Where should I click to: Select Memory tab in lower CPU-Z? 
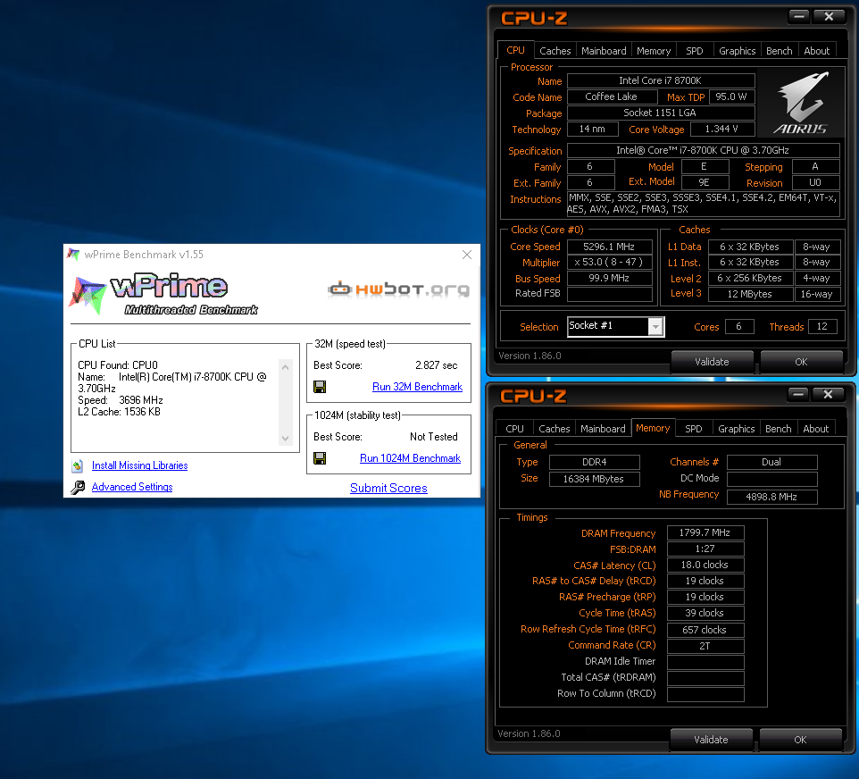coord(653,428)
